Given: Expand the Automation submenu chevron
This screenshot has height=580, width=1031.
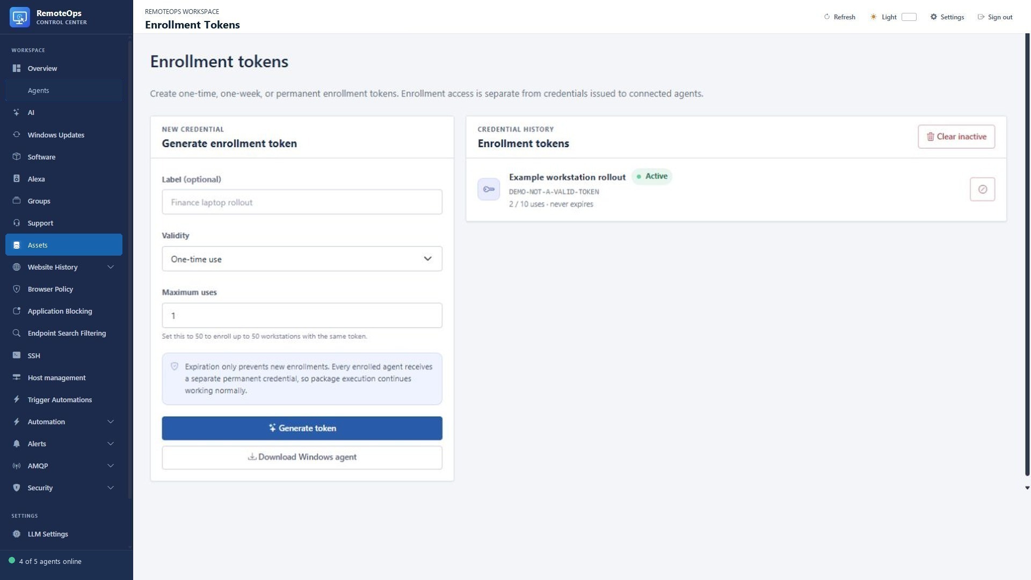Looking at the screenshot, I should point(111,422).
